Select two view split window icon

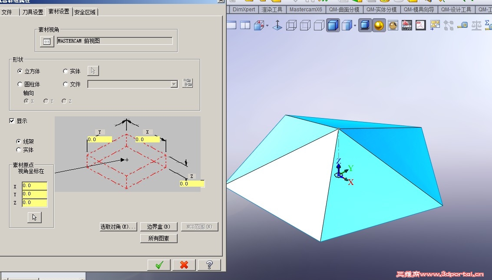click(x=245, y=25)
